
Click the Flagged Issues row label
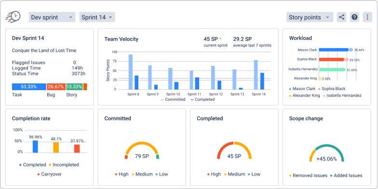28,63
